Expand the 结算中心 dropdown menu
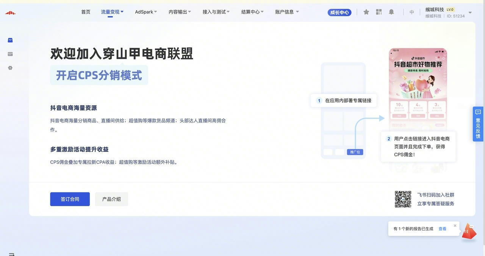The width and height of the screenshot is (485, 256). tap(252, 12)
